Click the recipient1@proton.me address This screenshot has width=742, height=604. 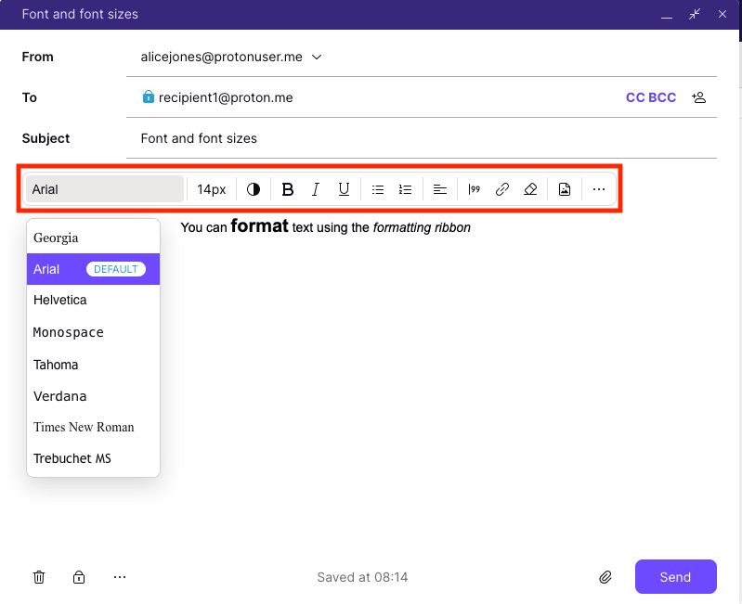pyautogui.click(x=226, y=97)
